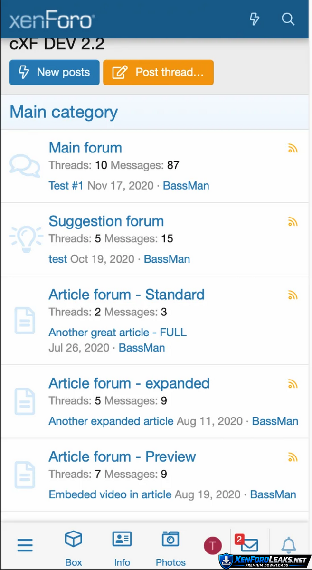Screen dimensions: 312x570
Task: Click the lightning bolt icon in header
Action: click(x=255, y=19)
